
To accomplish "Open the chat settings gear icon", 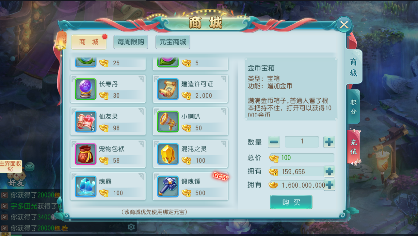I will point(131,227).
